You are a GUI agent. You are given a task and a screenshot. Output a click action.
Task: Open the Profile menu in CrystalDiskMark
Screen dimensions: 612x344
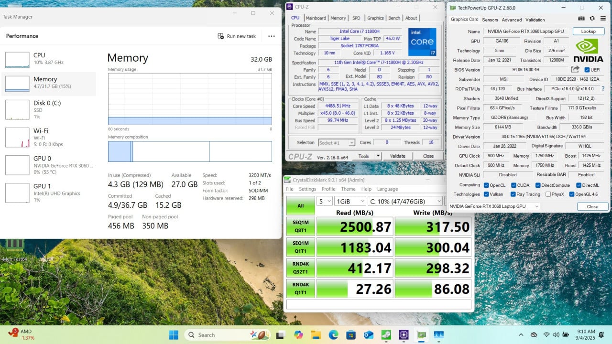coord(328,189)
